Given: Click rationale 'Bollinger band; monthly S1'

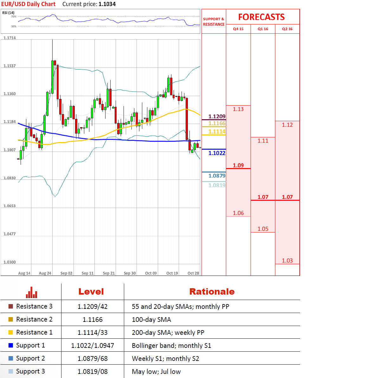Looking at the screenshot, I should pyautogui.click(x=171, y=346).
